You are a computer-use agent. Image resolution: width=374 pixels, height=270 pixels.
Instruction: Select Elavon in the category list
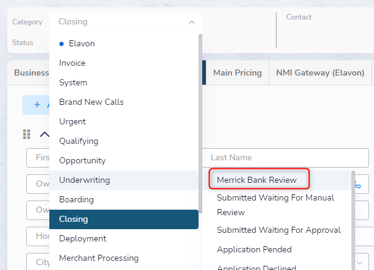82,43
